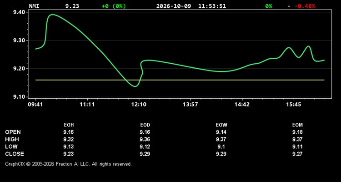Click the LOW row label

11,147
